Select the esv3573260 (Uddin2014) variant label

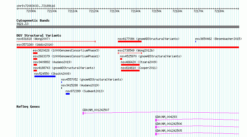[x=35, y=45]
